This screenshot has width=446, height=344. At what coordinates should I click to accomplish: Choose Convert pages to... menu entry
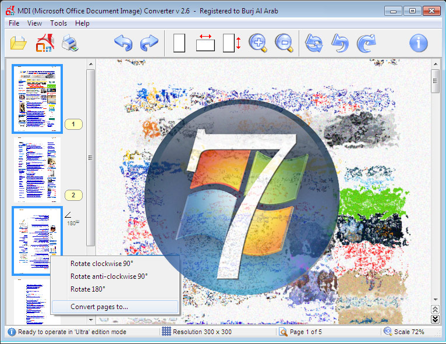[x=115, y=307]
